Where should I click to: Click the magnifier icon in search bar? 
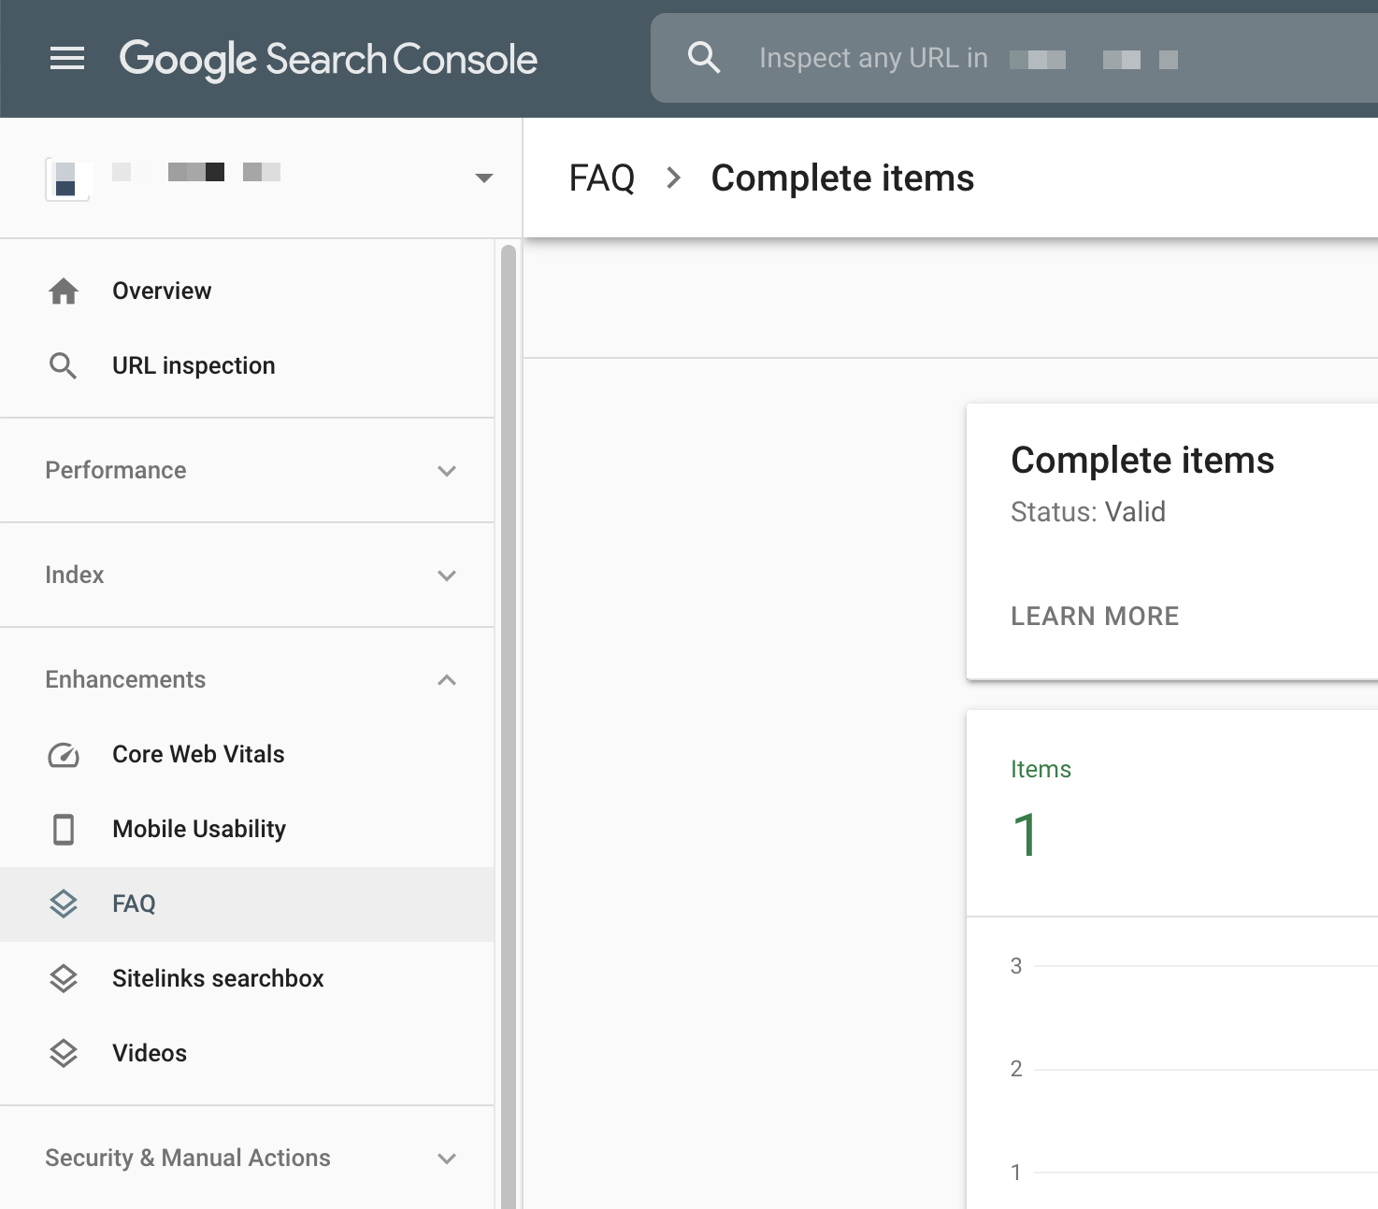tap(704, 58)
